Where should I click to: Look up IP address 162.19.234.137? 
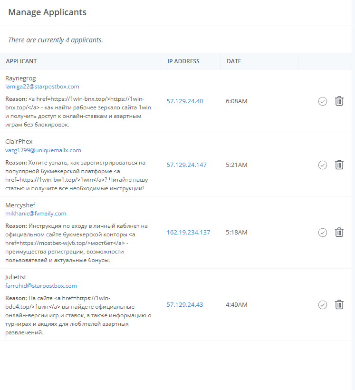pos(188,233)
